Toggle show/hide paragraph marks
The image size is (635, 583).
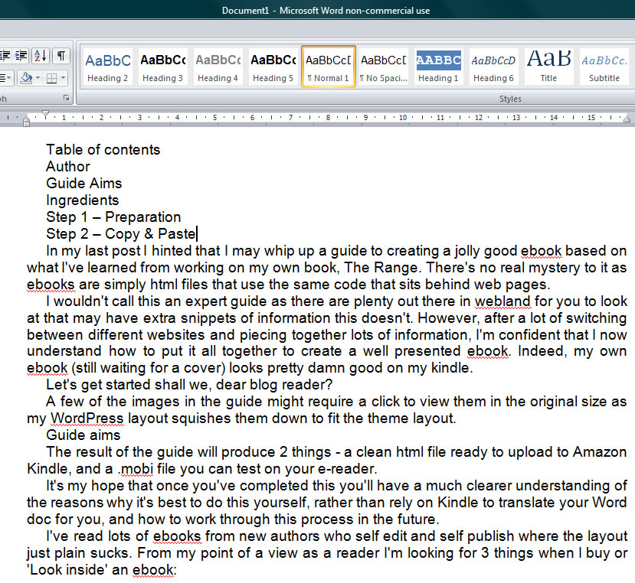[x=61, y=56]
